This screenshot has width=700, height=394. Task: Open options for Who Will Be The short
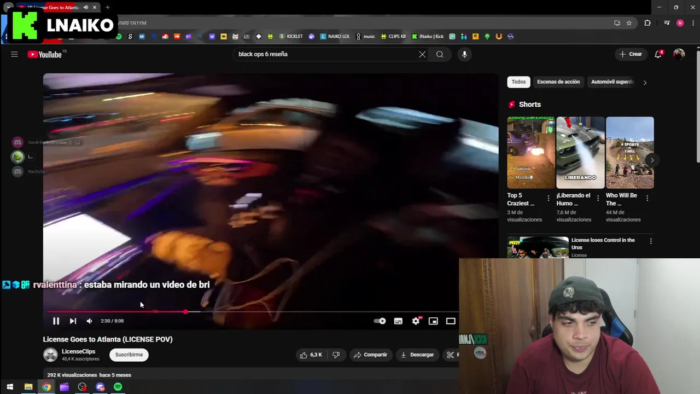tap(647, 198)
